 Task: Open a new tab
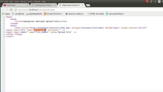tap(88, 5)
